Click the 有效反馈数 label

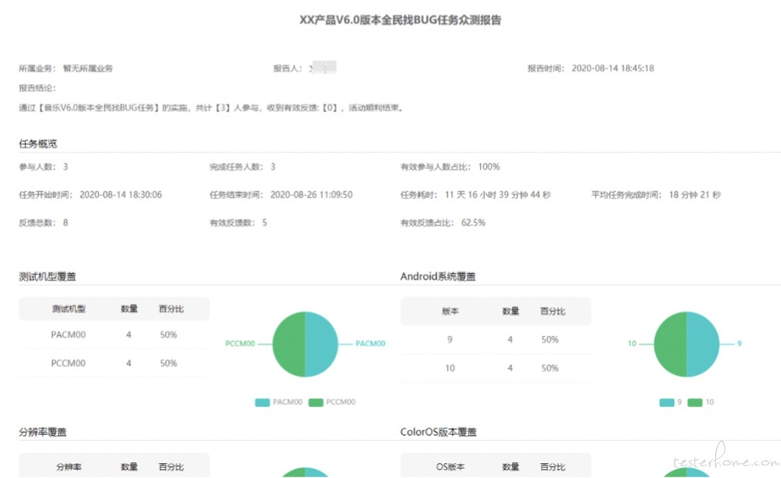pos(232,222)
